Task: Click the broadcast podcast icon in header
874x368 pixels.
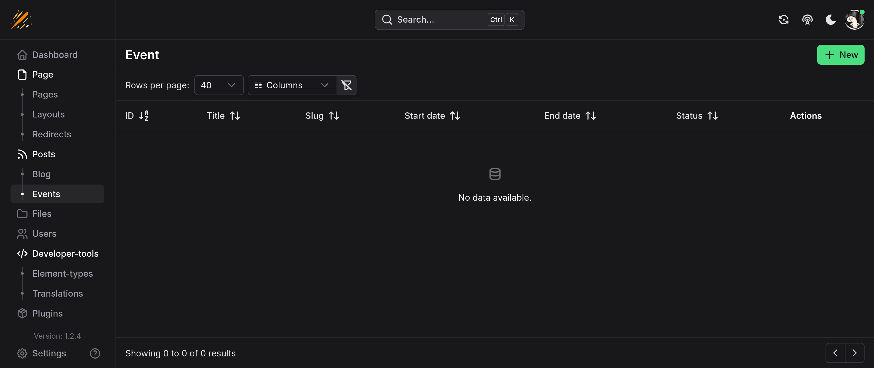Action: pos(807,20)
